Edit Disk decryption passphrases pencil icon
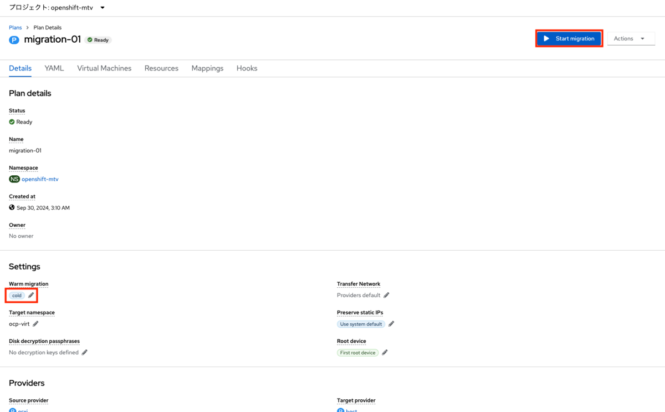Image resolution: width=665 pixels, height=412 pixels. (x=84, y=352)
